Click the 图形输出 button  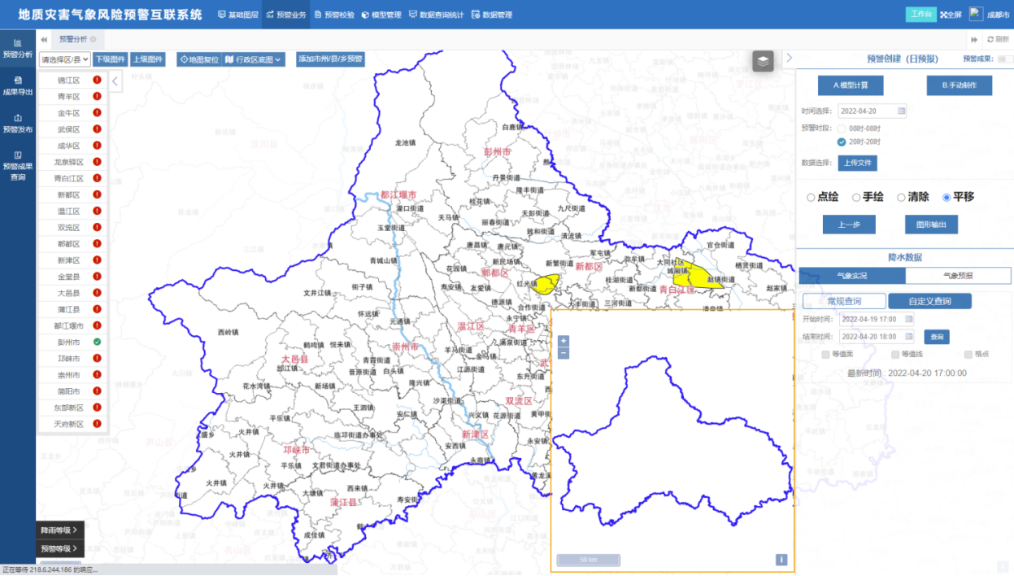click(931, 225)
